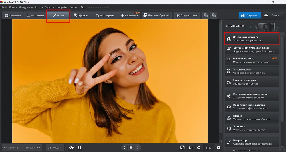The width and height of the screenshot is (286, 152).
Task: Select the Заплатка tool
Action: click(x=252, y=128)
